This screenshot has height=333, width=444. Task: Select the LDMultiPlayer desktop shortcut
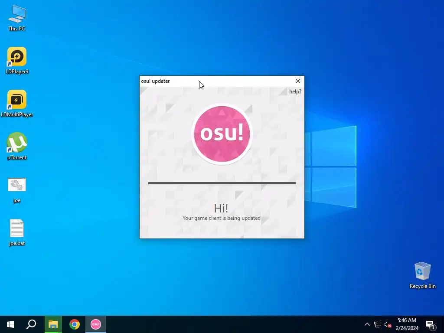click(17, 104)
